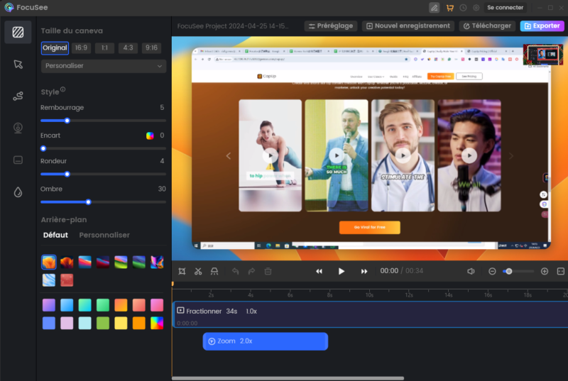Click the horizontal timeline scrollbar
The height and width of the screenshot is (381, 568).
tap(288, 378)
